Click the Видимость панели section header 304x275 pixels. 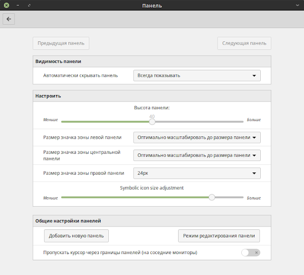click(152, 61)
